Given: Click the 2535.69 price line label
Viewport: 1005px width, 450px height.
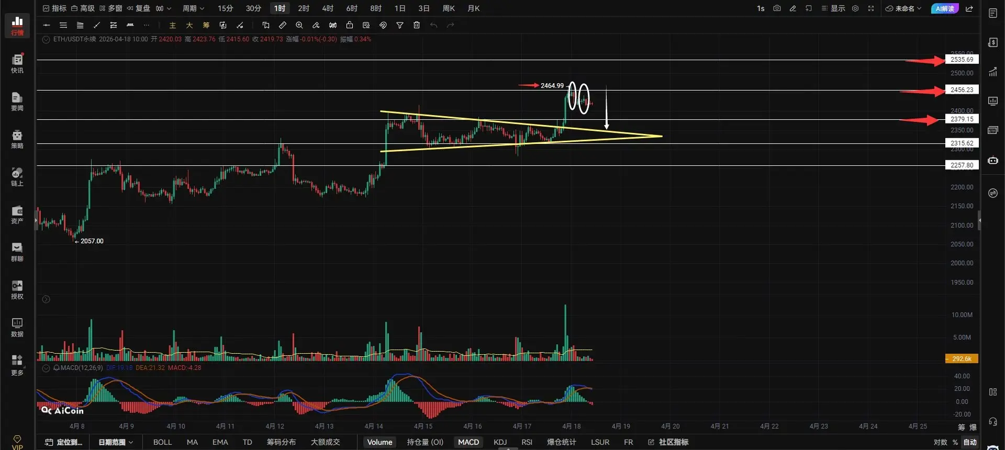Looking at the screenshot, I should click(962, 60).
